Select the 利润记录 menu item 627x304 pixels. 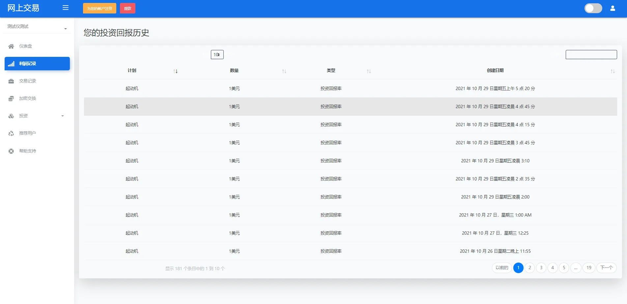click(x=37, y=64)
